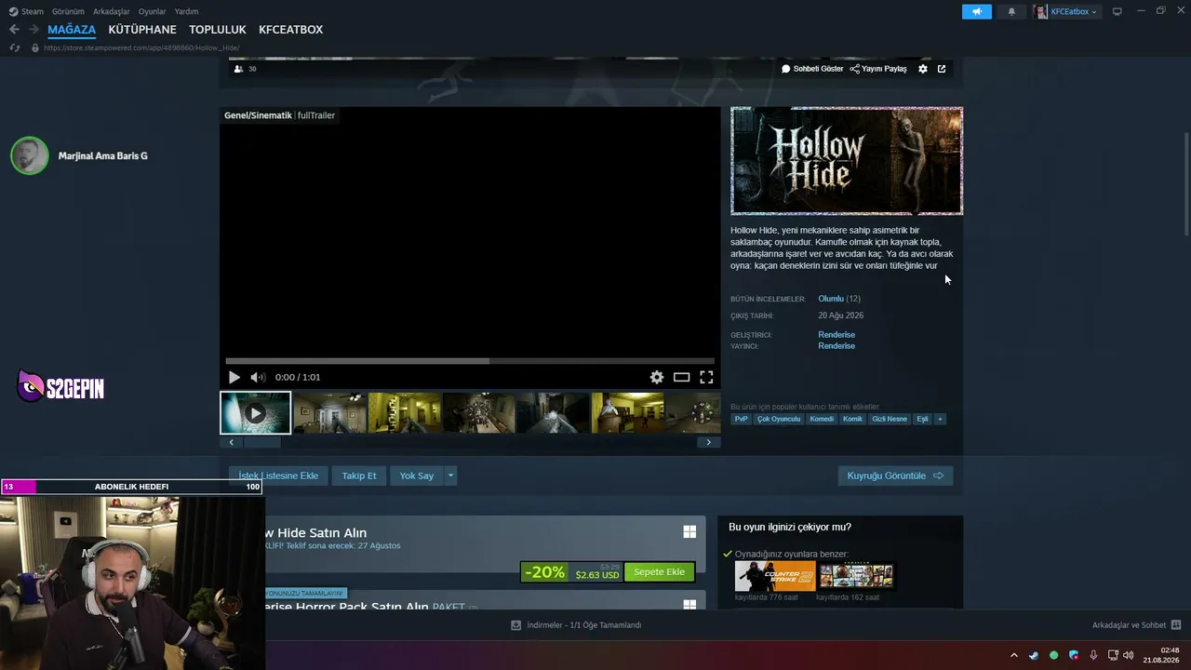The height and width of the screenshot is (670, 1191).
Task: Click the forward navigation arrow
Action: (33, 30)
